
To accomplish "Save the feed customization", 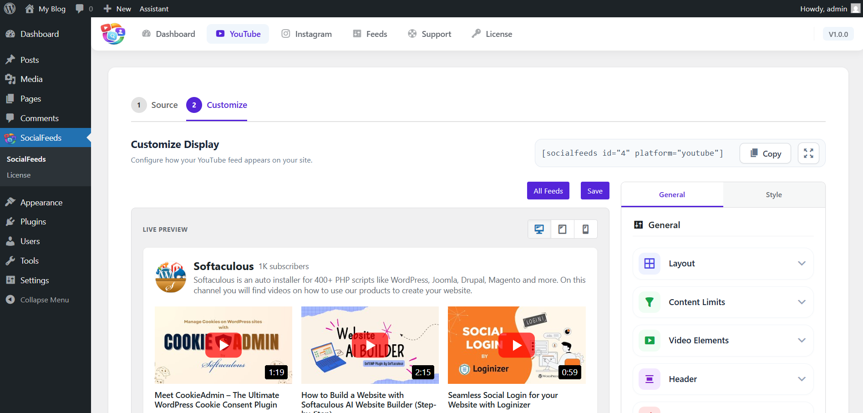I will coord(594,190).
